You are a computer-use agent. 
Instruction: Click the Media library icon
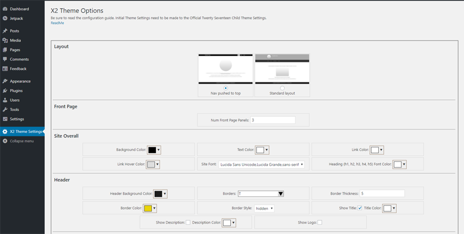coord(5,40)
